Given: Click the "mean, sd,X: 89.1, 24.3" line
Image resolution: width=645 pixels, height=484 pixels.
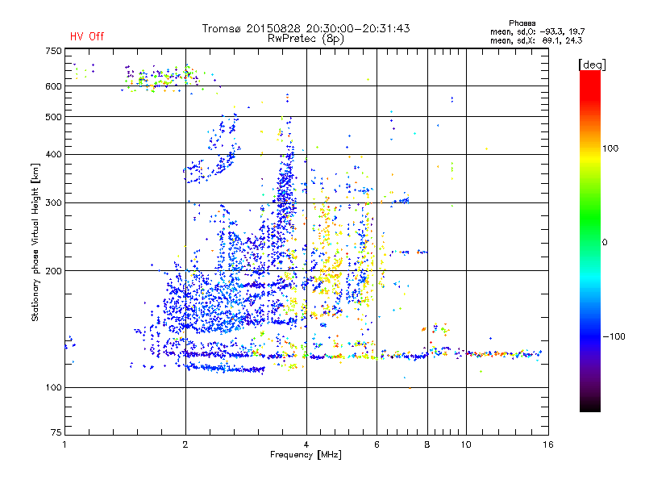Looking at the screenshot, I should (536, 40).
